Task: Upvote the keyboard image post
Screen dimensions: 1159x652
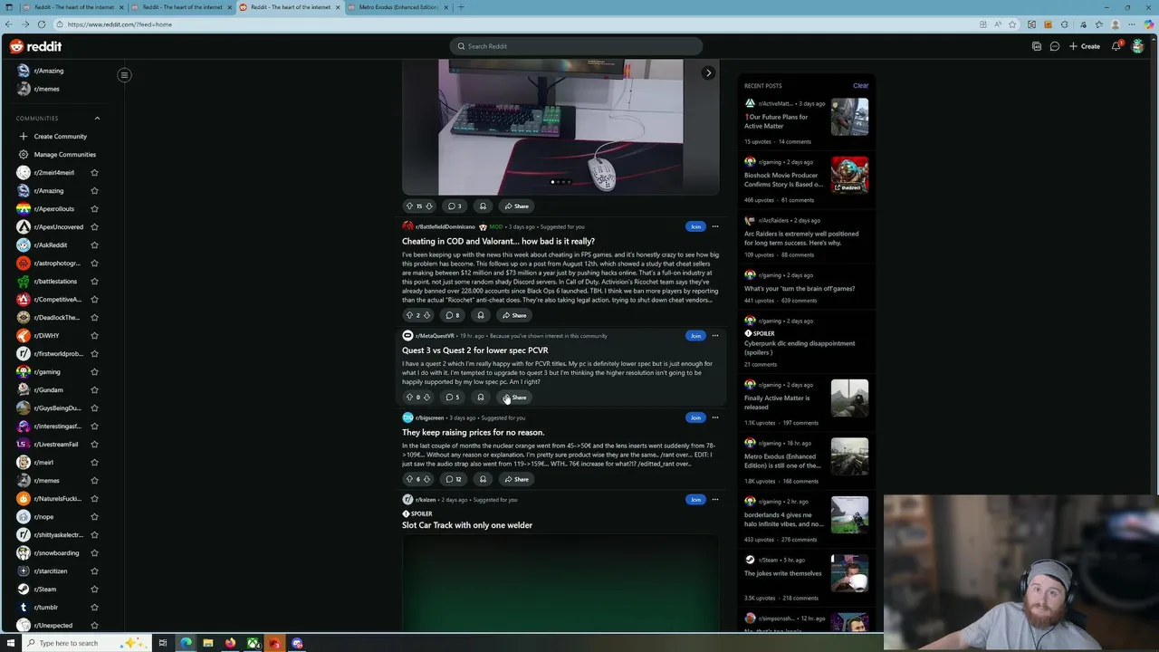Action: coord(408,206)
